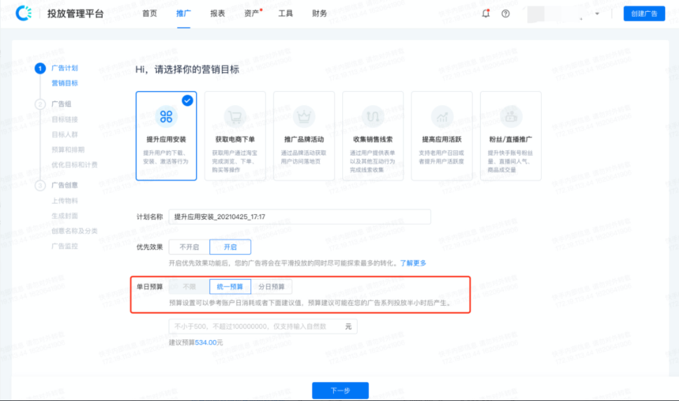Click the selected checkmark on 提升应用安装
The width and height of the screenshot is (679, 401).
[x=187, y=101]
